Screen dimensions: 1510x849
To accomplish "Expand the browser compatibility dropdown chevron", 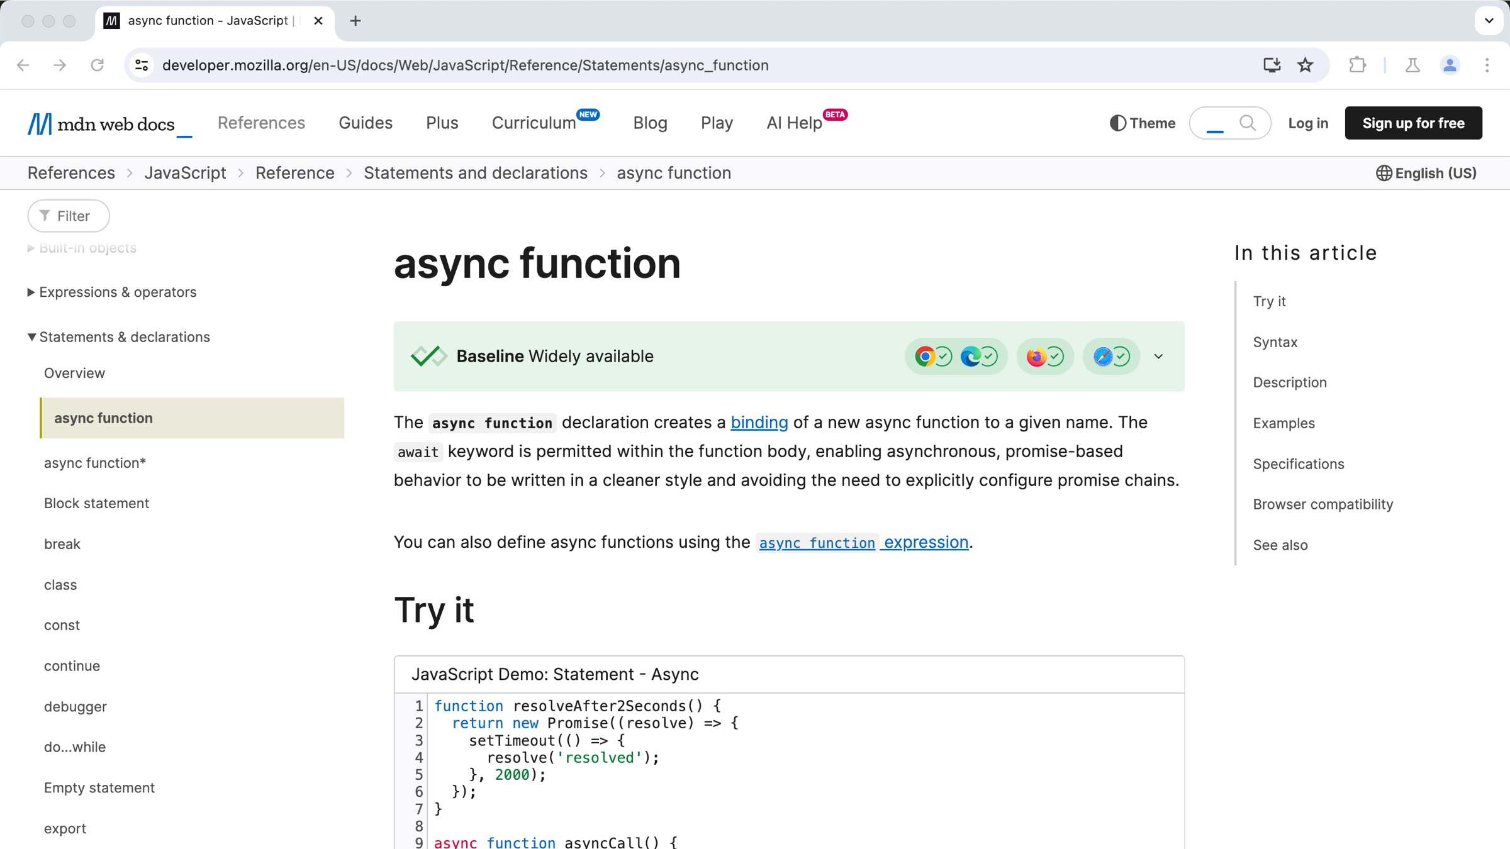I will pyautogui.click(x=1158, y=357).
